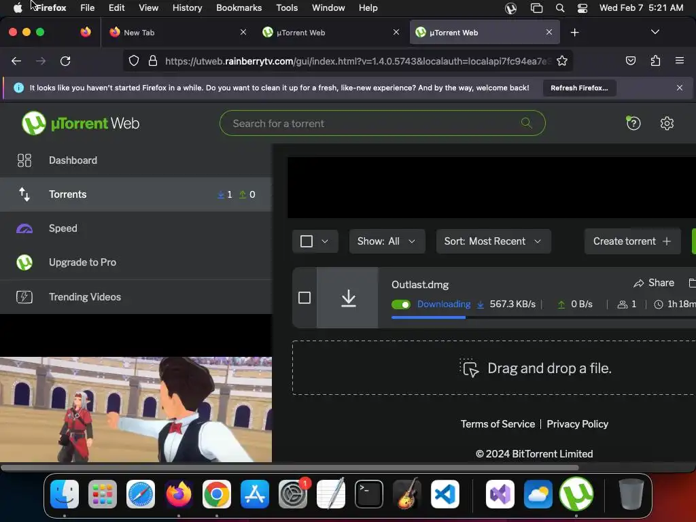Click the uTorrent Web logo
Image resolution: width=696 pixels, height=522 pixels.
pyautogui.click(x=80, y=123)
